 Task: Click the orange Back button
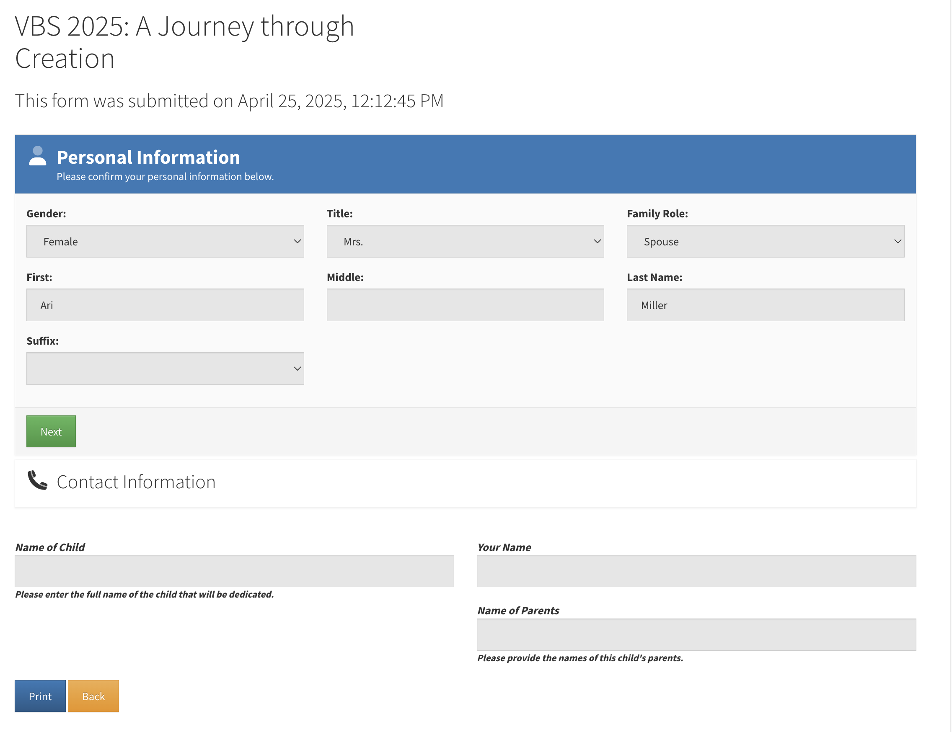click(93, 696)
